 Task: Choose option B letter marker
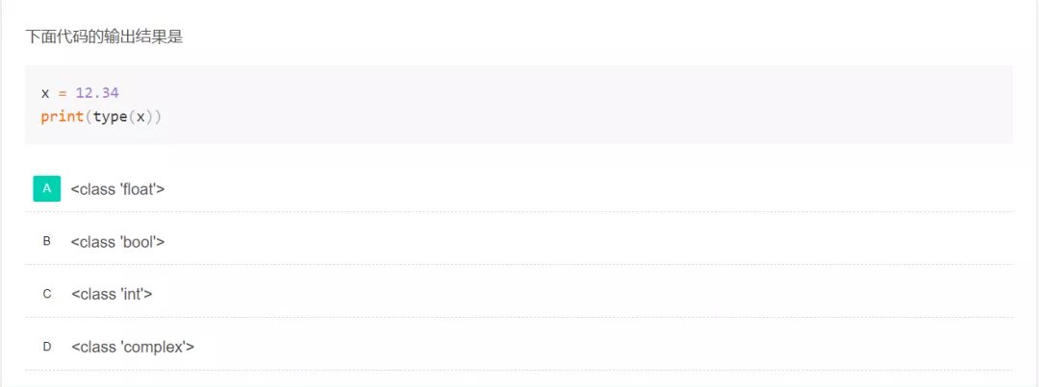pos(46,241)
